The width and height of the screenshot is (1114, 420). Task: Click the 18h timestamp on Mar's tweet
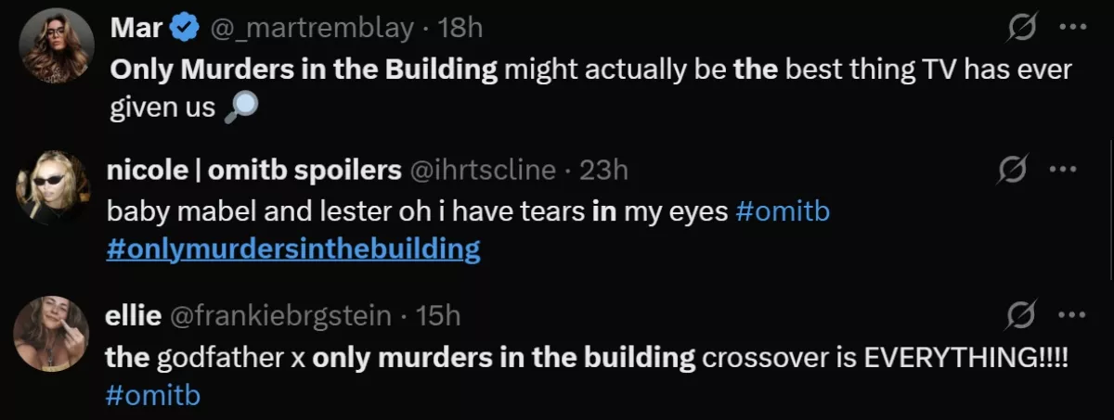pyautogui.click(x=460, y=29)
